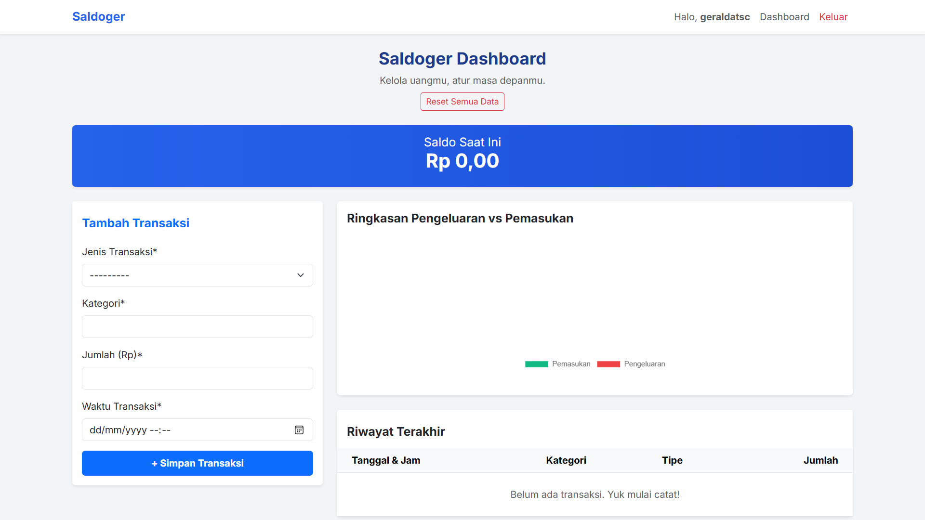Click the Jumlah (Rp) input field

tap(197, 378)
